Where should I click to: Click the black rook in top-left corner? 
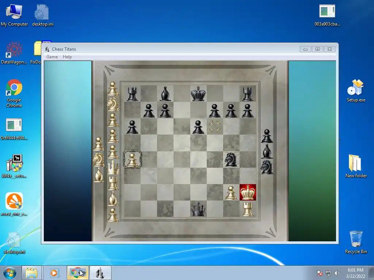132,94
